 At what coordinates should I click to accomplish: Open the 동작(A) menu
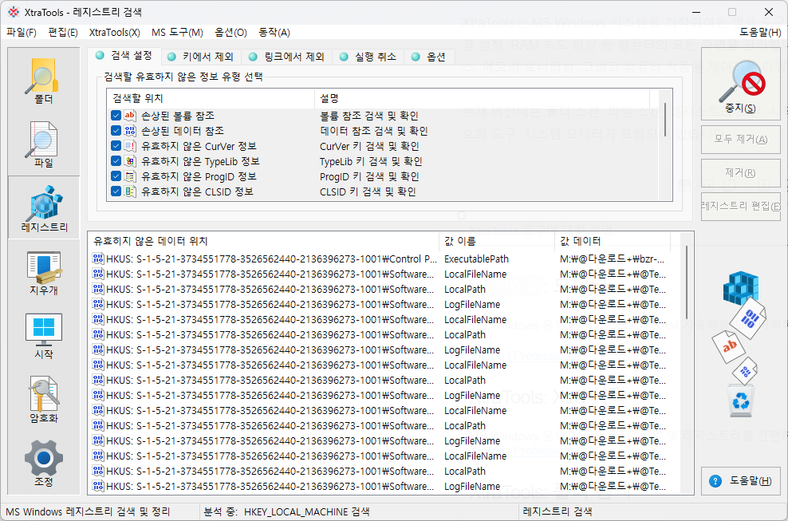coord(274,32)
